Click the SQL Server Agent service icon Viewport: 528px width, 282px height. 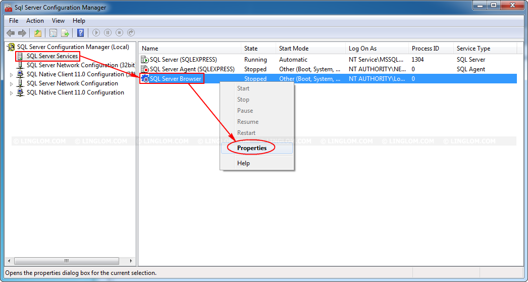145,69
